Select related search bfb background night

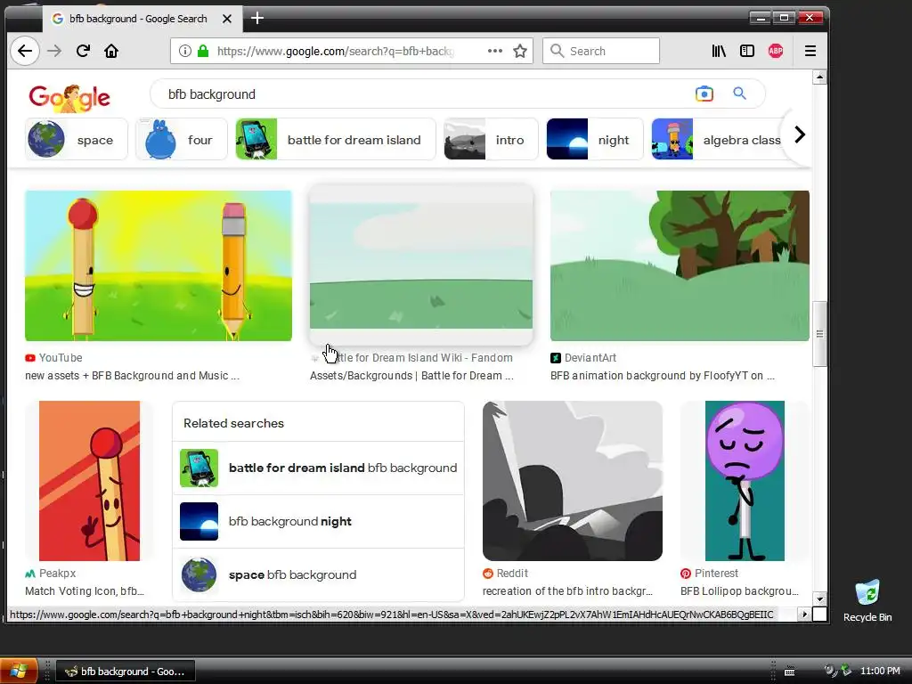[x=318, y=521]
